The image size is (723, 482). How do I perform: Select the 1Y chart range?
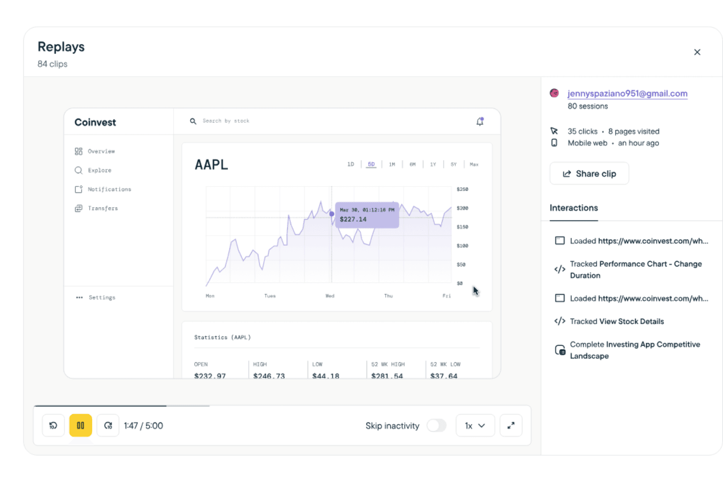(433, 164)
